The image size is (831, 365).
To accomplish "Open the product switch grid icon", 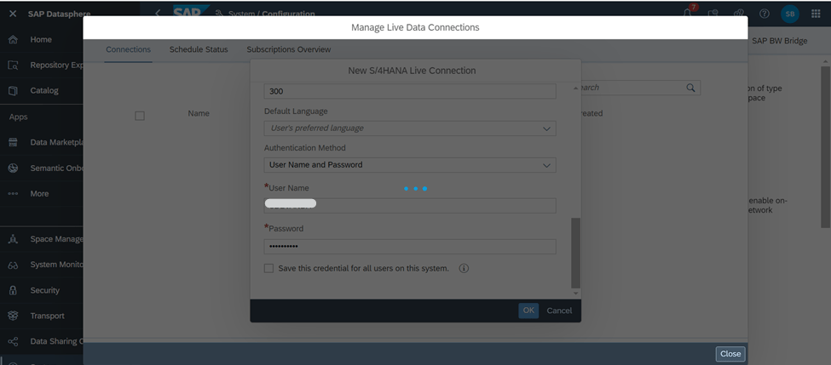I will pyautogui.click(x=817, y=14).
